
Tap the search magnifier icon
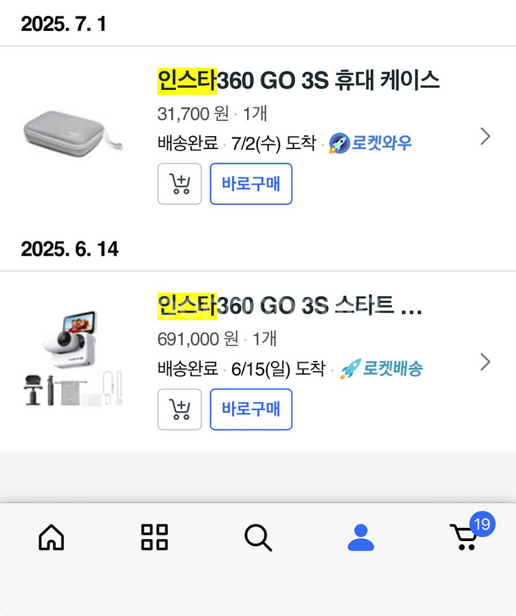click(258, 537)
